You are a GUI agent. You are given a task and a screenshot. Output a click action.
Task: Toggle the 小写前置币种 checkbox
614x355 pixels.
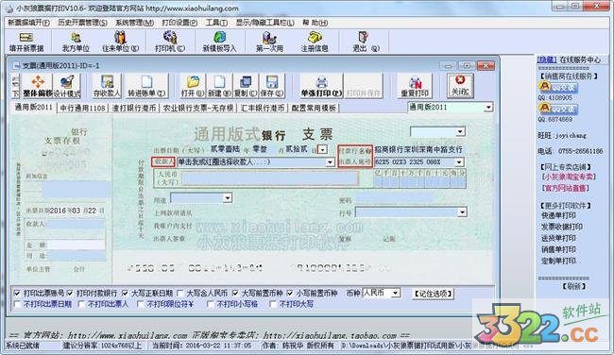click(290, 294)
